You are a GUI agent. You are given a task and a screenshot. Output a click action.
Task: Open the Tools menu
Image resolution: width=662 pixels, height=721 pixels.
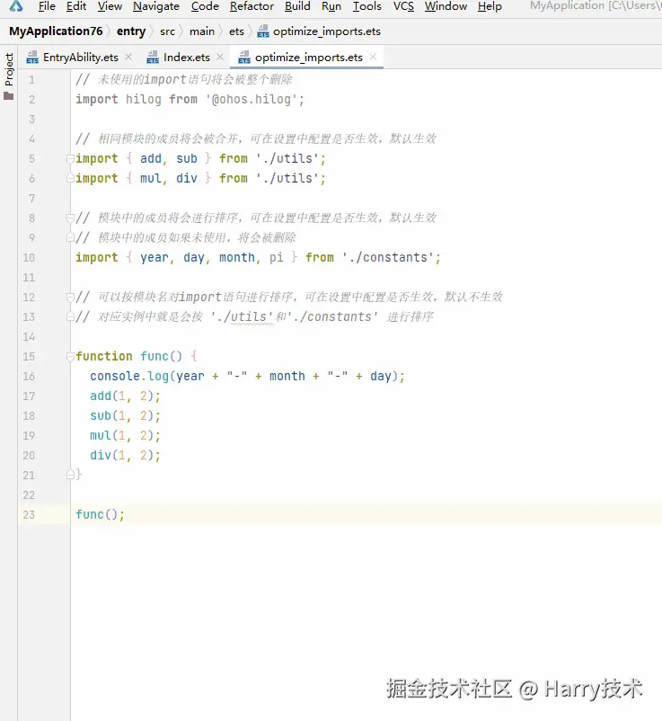[x=366, y=6]
